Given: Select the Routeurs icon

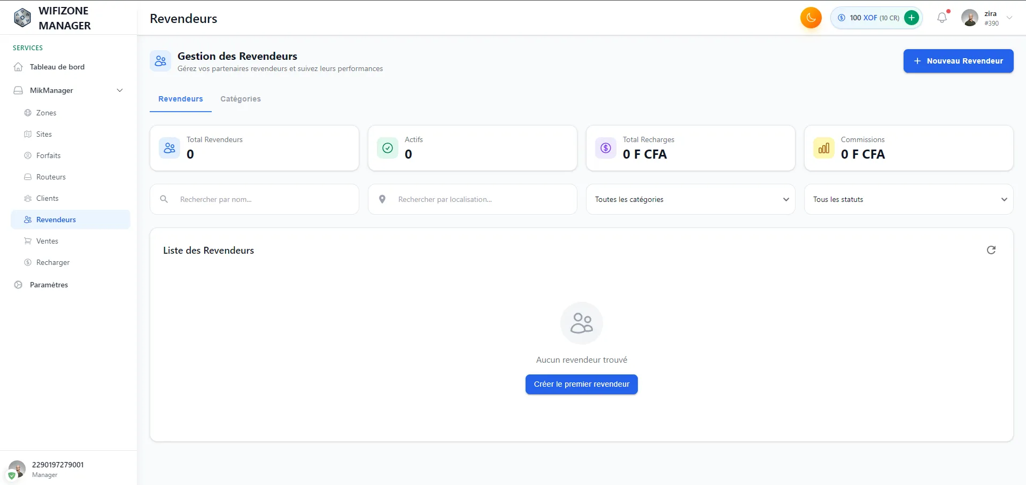Looking at the screenshot, I should (27, 177).
